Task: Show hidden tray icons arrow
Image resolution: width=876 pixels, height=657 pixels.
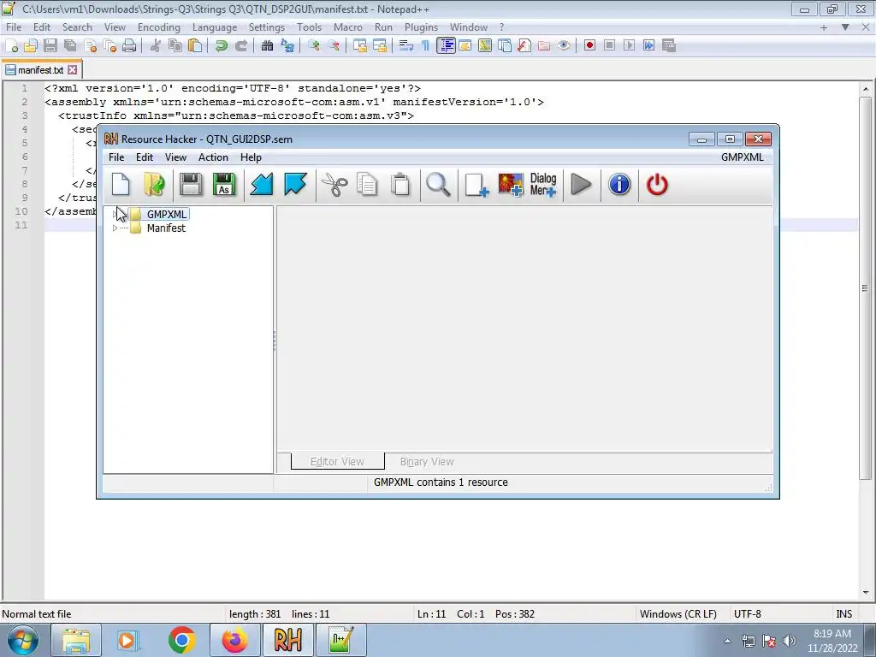Action: click(727, 641)
